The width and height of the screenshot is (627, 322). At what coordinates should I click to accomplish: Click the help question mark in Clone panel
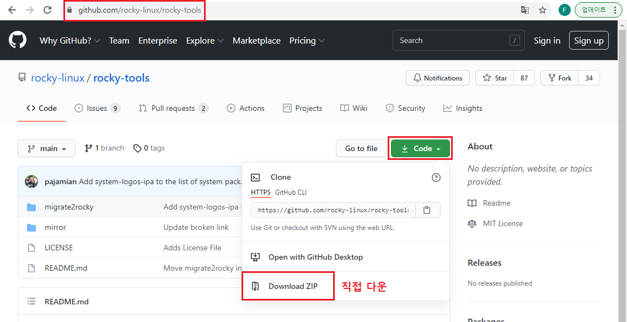pos(436,178)
